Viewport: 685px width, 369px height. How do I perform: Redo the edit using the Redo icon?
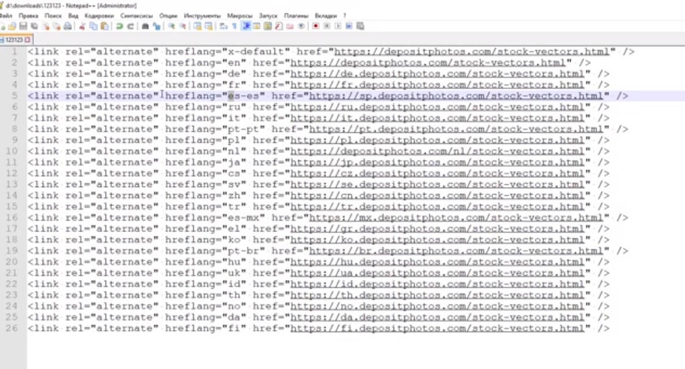point(130,26)
